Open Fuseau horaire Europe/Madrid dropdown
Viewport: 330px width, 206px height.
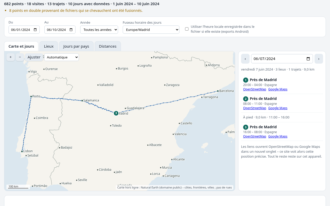151,30
